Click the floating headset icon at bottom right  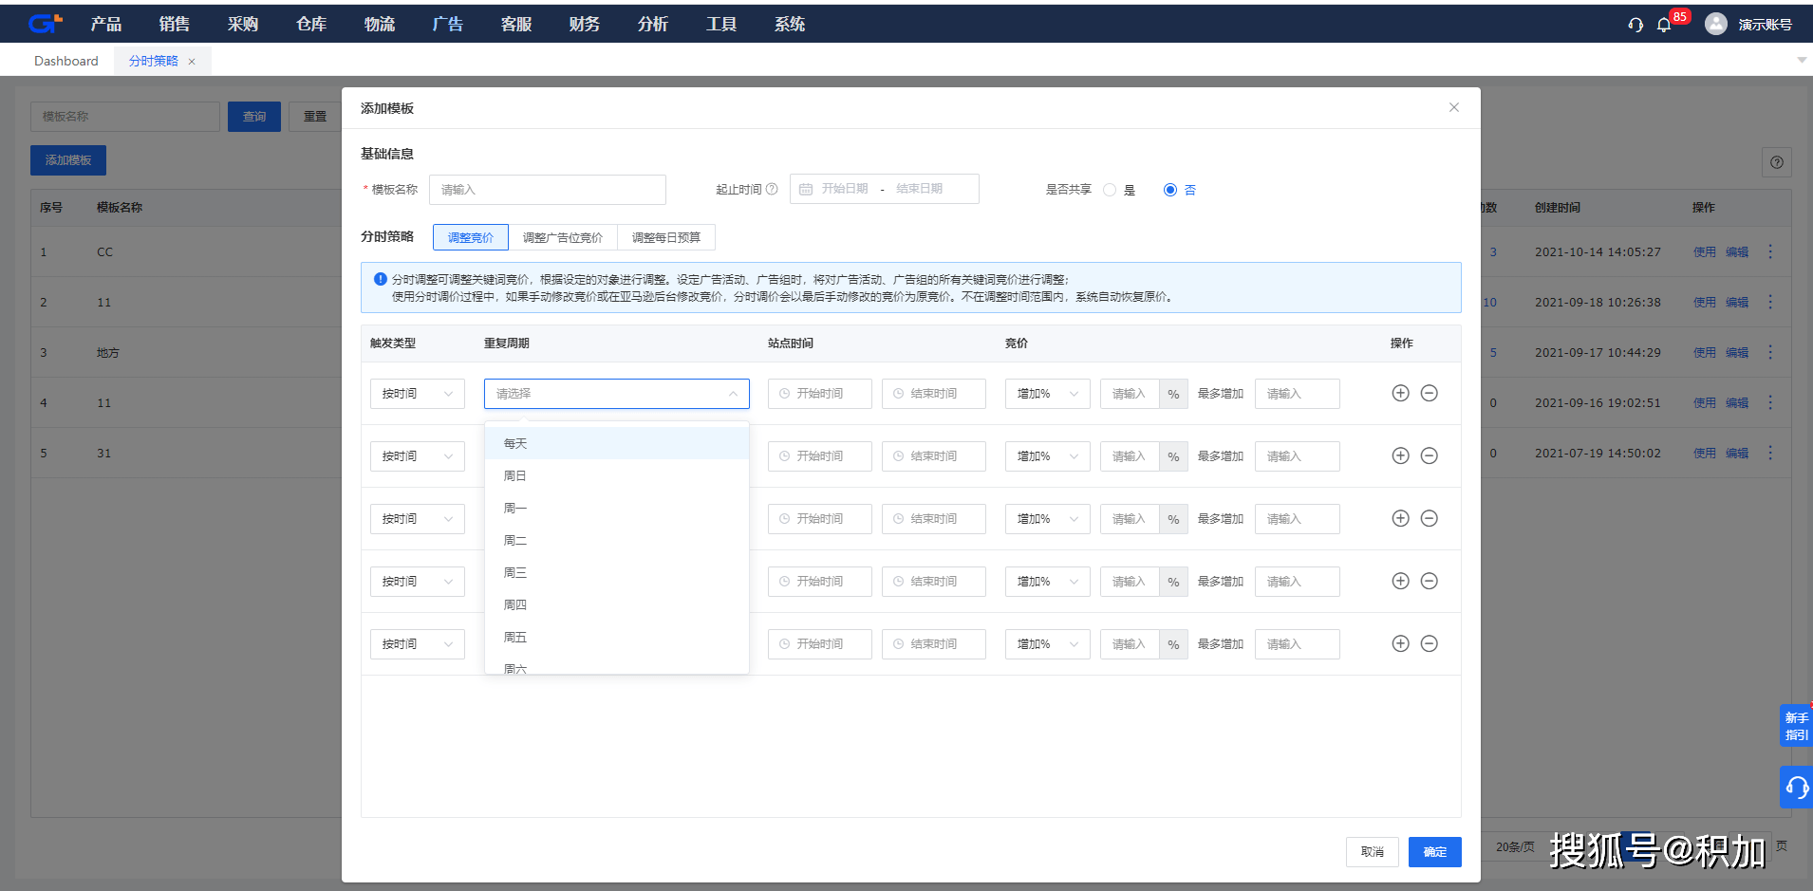(x=1796, y=786)
